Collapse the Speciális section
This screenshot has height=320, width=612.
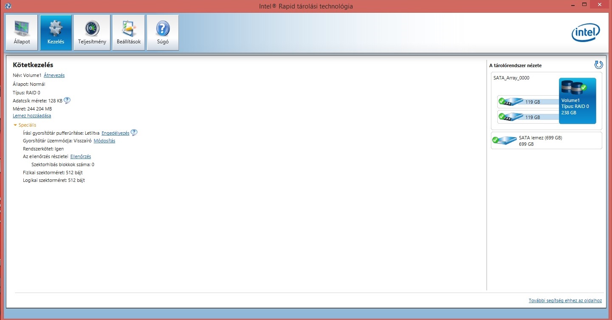tap(25, 125)
